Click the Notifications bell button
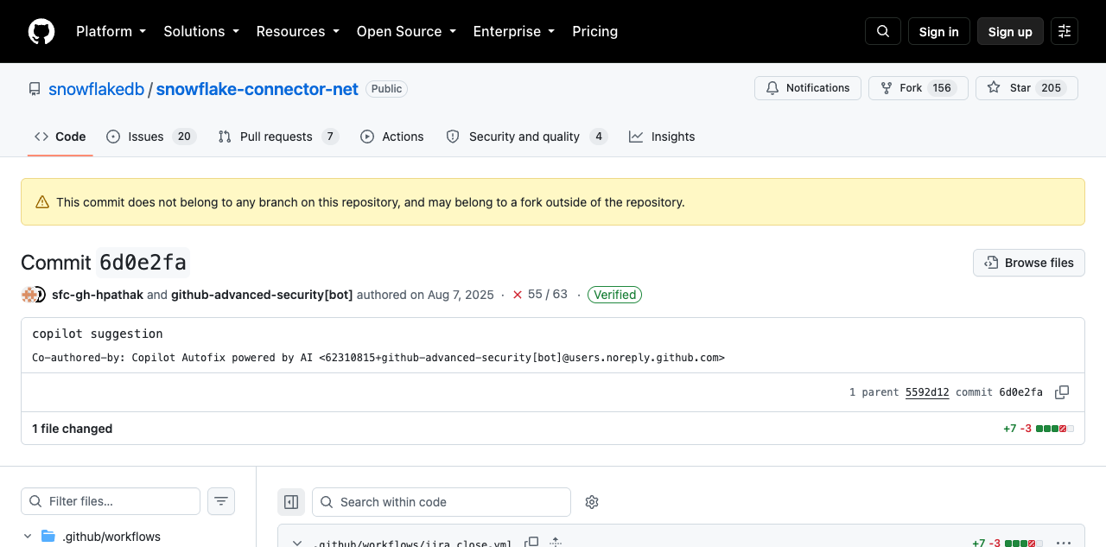The width and height of the screenshot is (1106, 547). pyautogui.click(x=808, y=88)
